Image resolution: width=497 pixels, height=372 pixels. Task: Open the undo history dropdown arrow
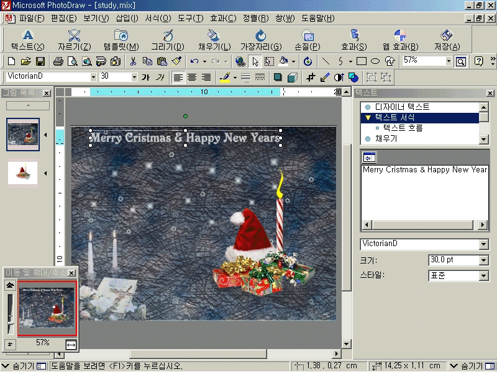[x=204, y=61]
